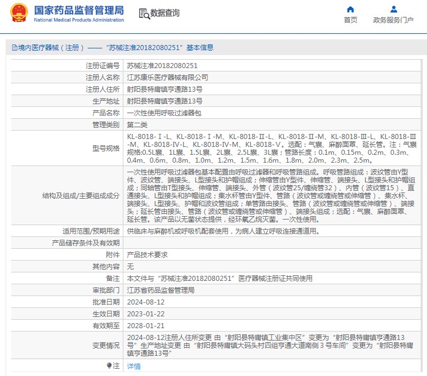Click the 有效期至 row label
Viewport: 427px width, 376px height.
(106, 326)
